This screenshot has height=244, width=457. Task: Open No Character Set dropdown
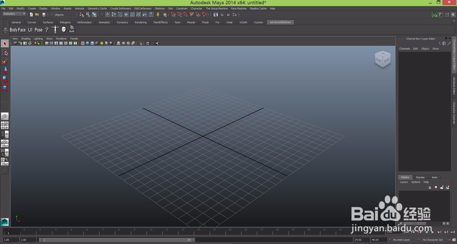pyautogui.click(x=434, y=239)
